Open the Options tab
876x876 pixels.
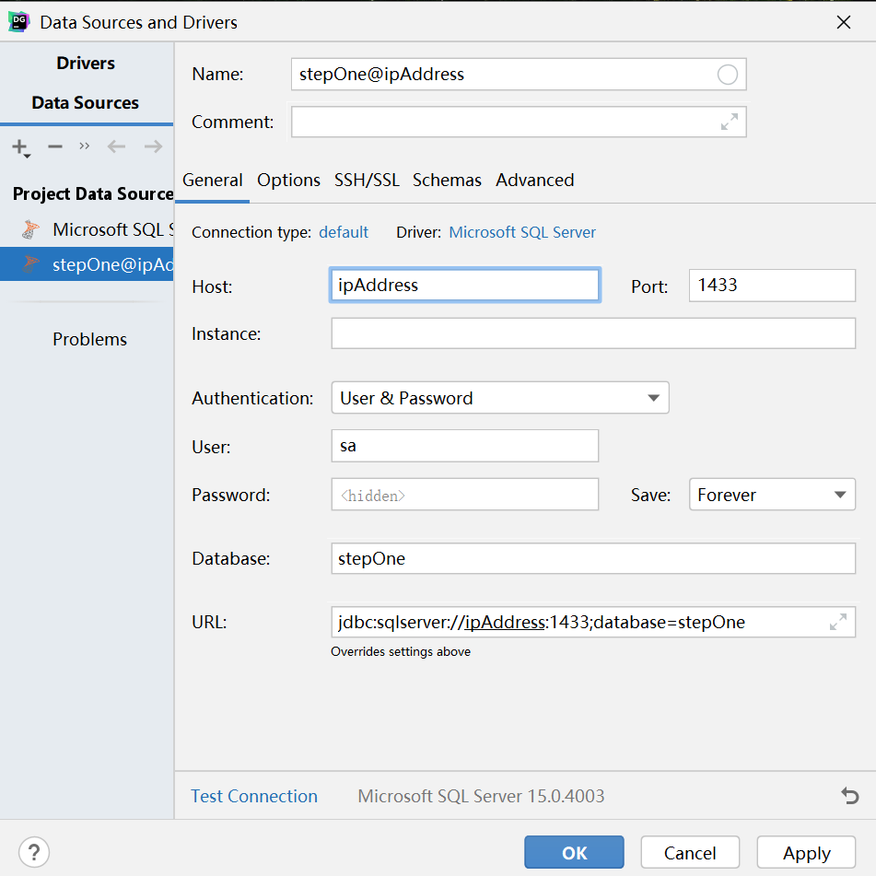(x=289, y=180)
